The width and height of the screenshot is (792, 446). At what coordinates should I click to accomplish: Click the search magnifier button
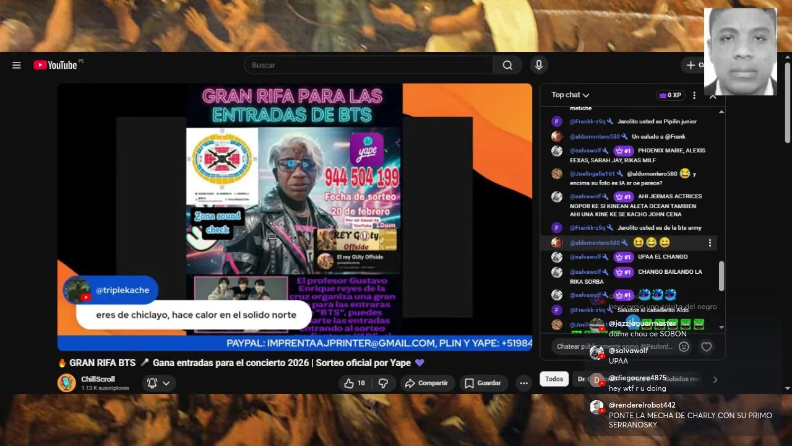(x=507, y=65)
